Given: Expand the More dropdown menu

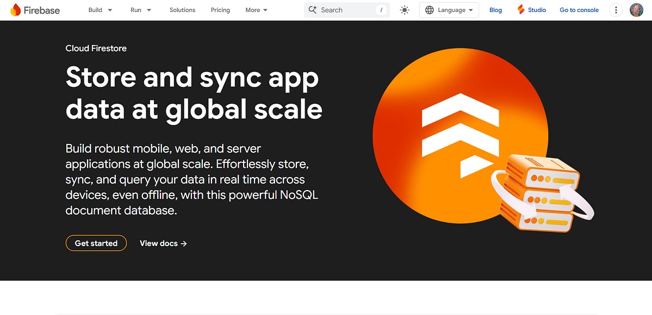Looking at the screenshot, I should pyautogui.click(x=256, y=9).
